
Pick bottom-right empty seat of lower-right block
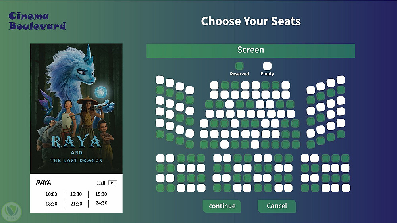pyautogui.click(x=345, y=188)
